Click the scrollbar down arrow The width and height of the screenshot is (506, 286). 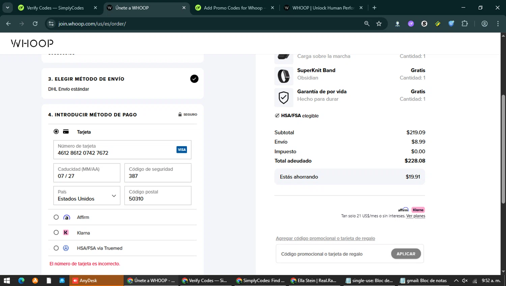[503, 271]
